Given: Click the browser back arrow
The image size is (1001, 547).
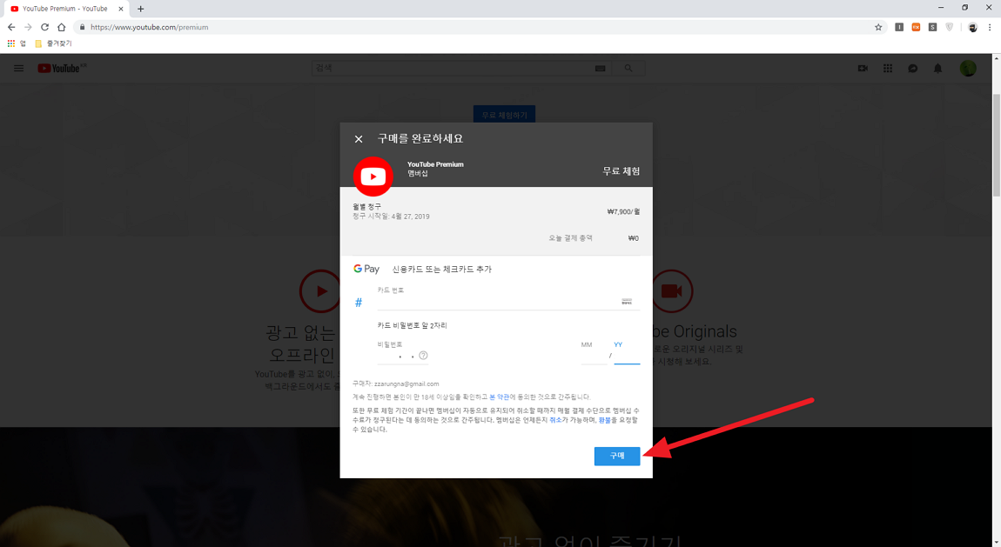Looking at the screenshot, I should (10, 27).
